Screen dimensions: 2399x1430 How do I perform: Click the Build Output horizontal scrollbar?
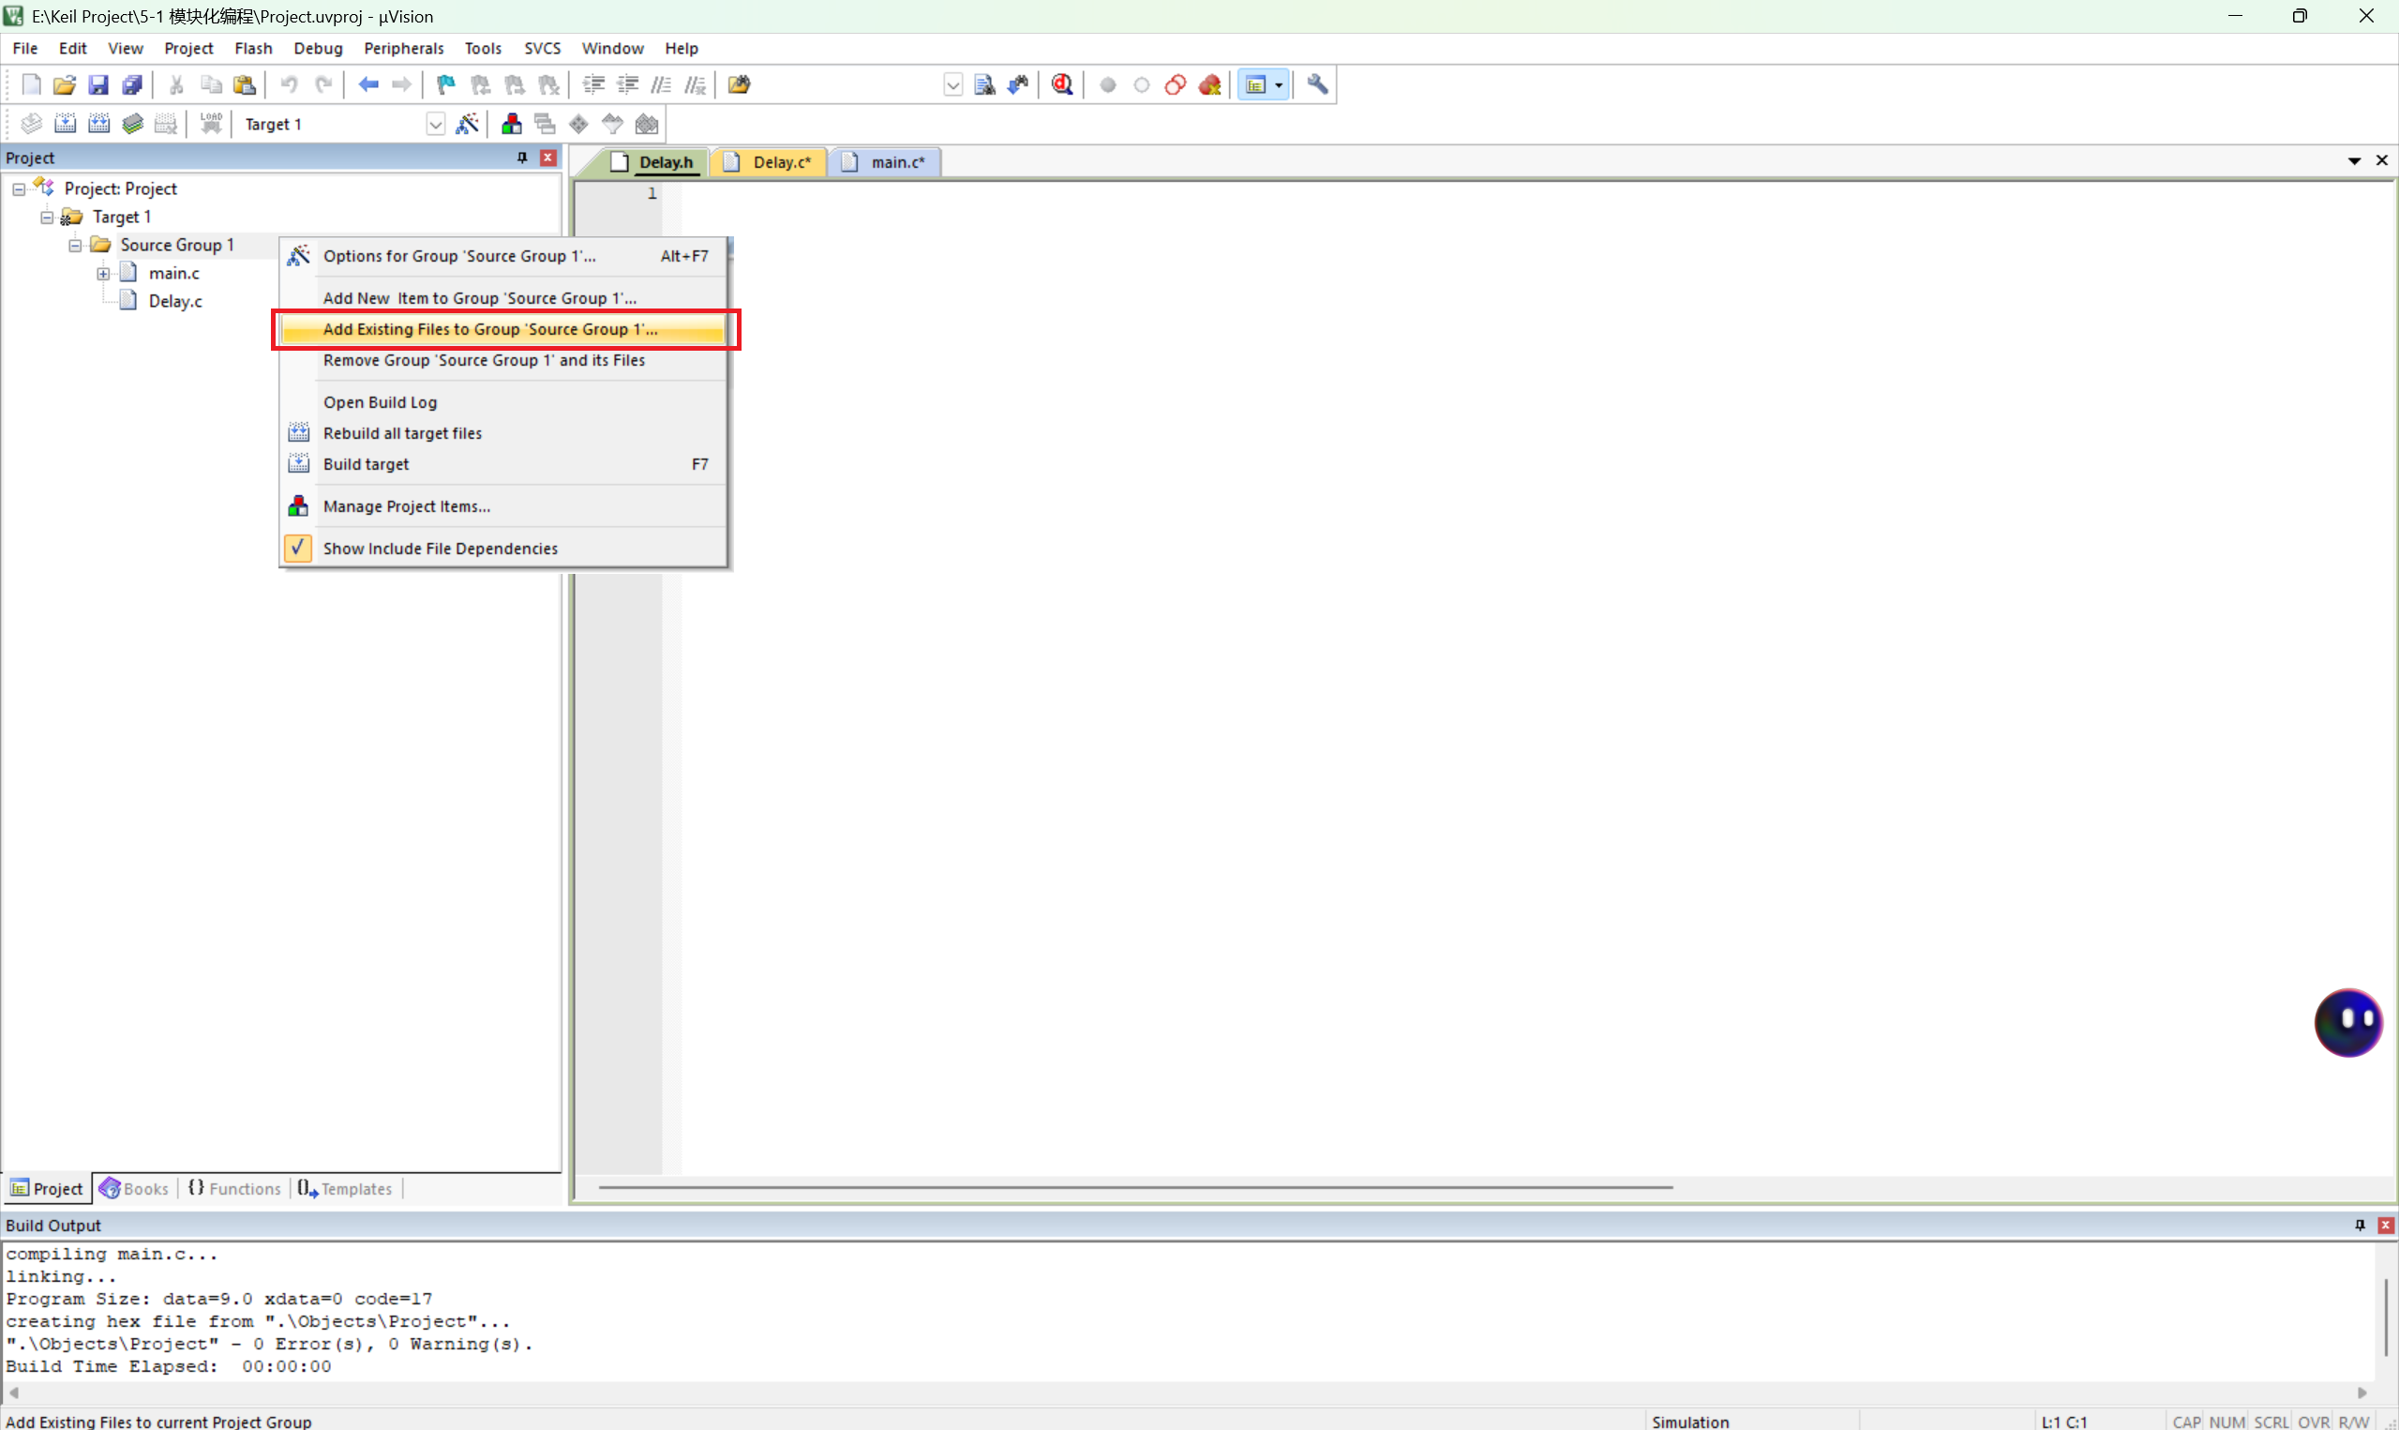(1185, 1392)
